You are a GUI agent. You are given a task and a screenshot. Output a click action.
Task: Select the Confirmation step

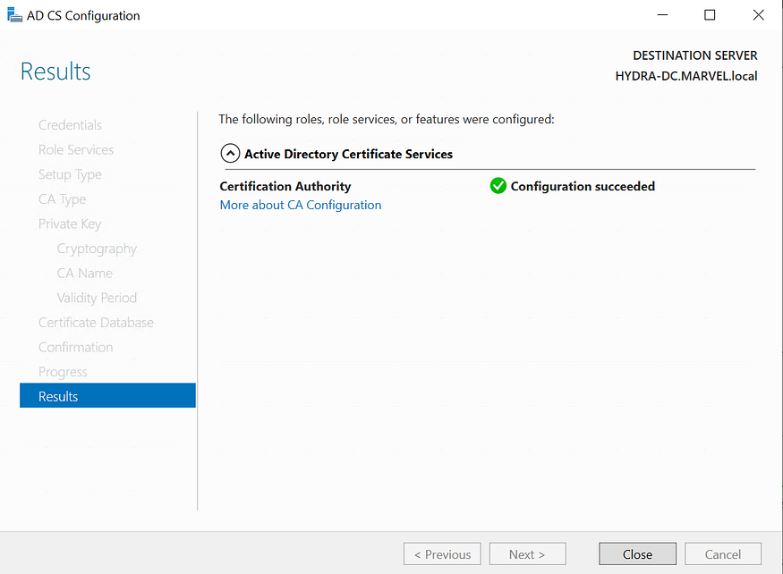75,347
